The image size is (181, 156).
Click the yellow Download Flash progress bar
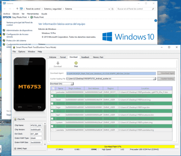111,147
